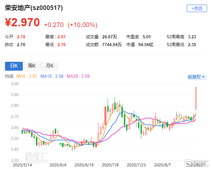Click 52周最高 value 3.23
Image resolution: width=211 pixels, height=169 pixels.
(192, 37)
